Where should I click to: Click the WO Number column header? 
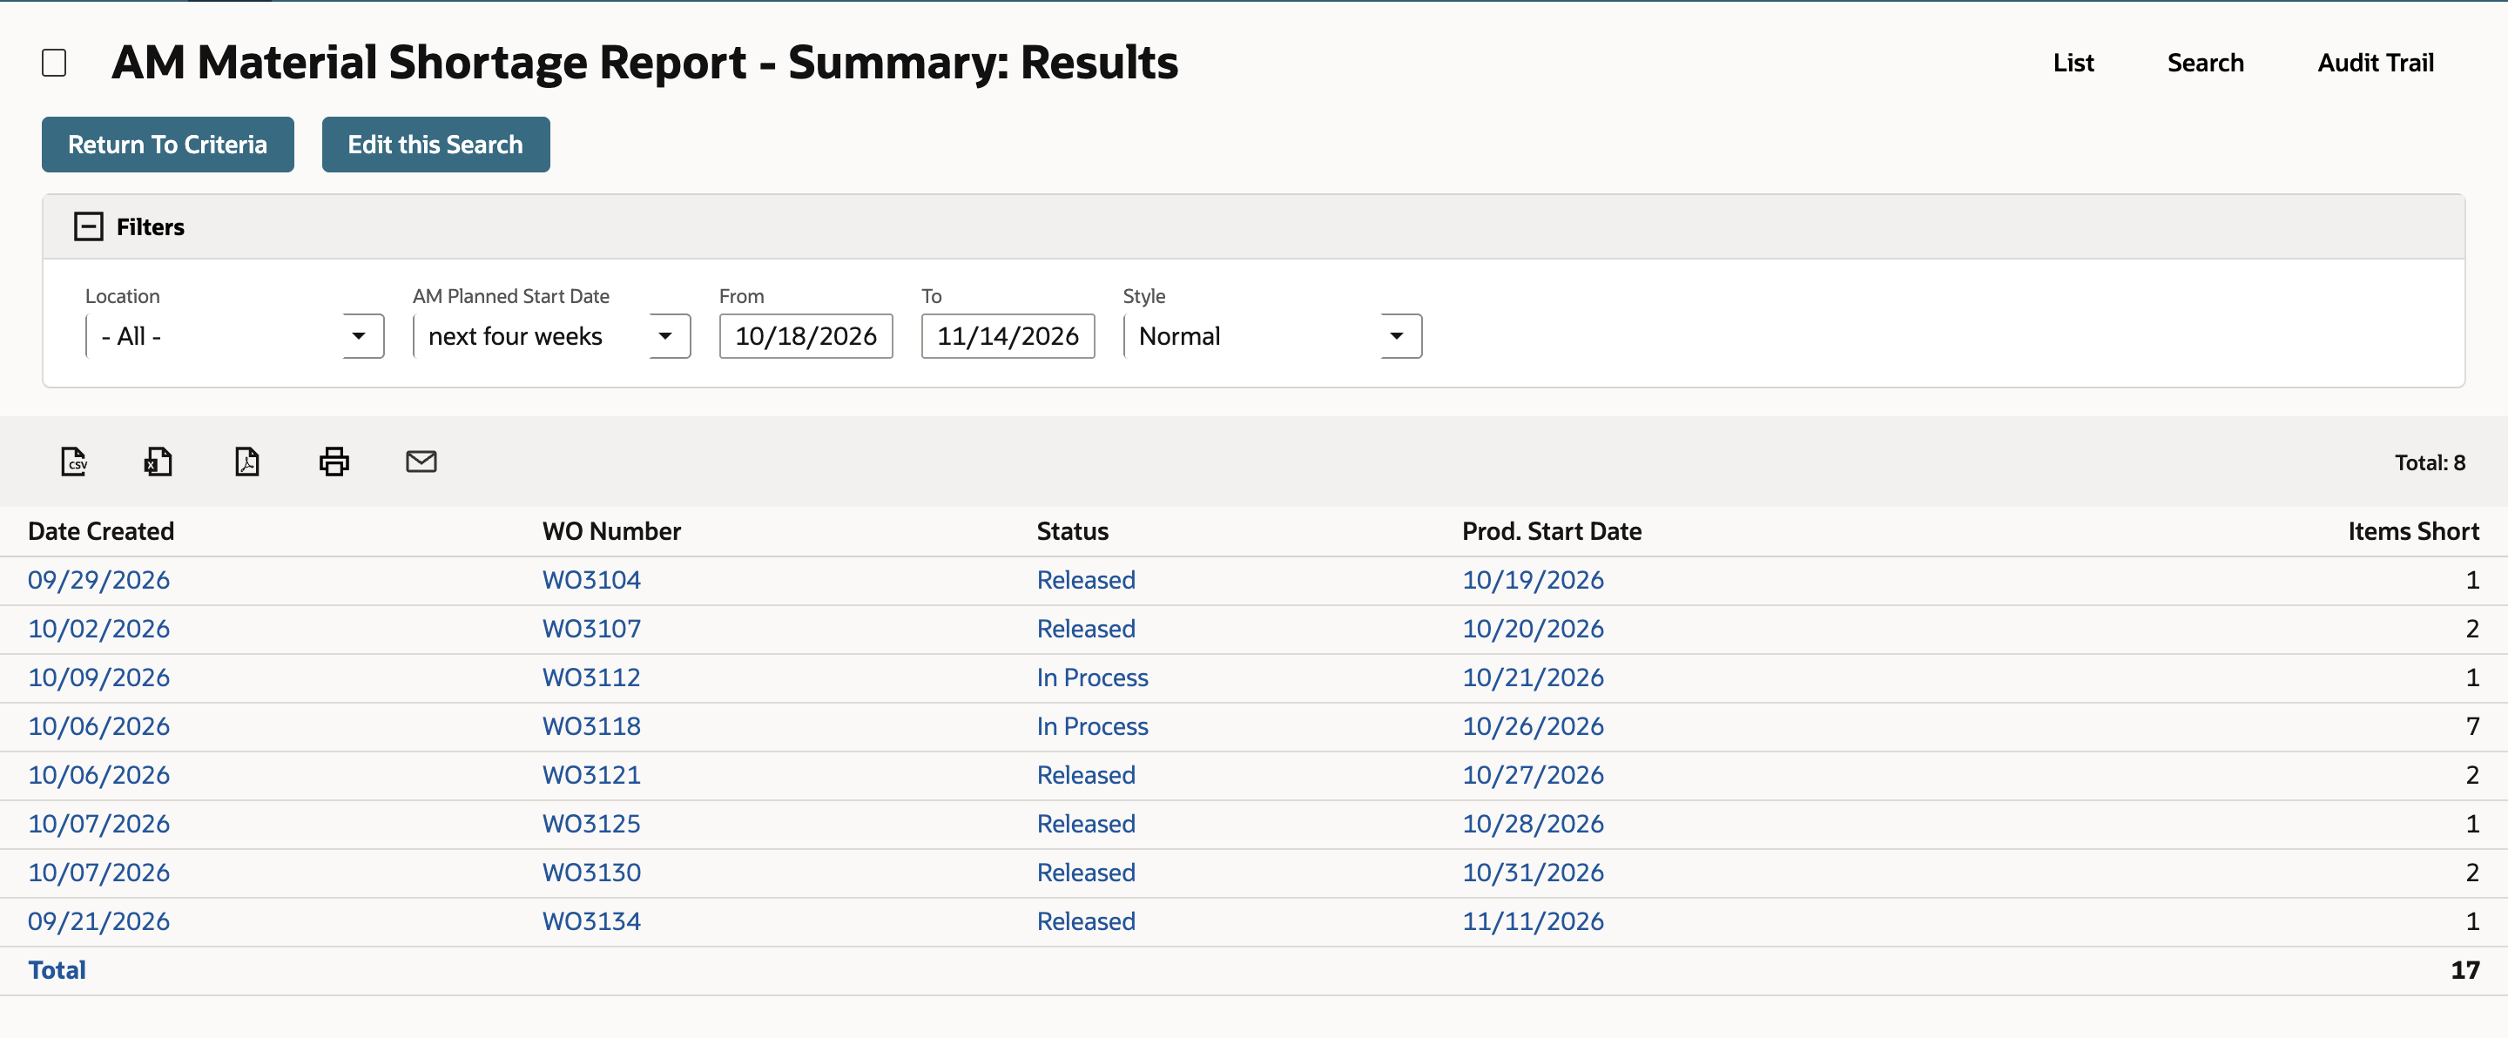[611, 532]
